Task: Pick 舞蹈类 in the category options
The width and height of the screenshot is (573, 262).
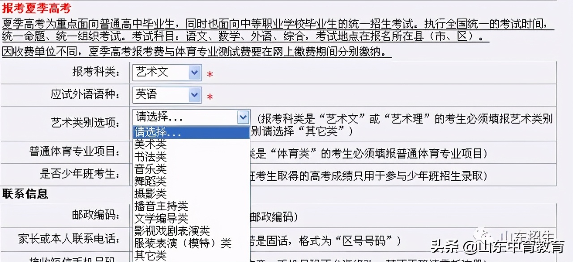Action: point(148,181)
